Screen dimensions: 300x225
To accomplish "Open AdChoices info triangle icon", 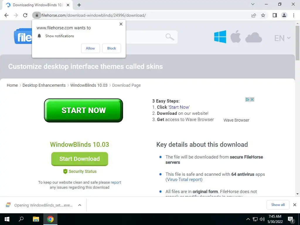I will tap(247, 100).
